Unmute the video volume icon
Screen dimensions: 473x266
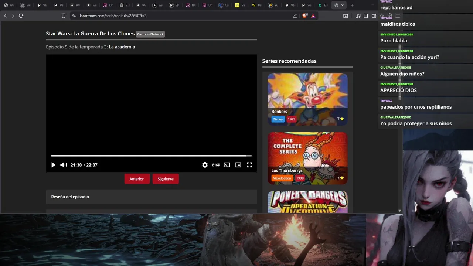pos(64,165)
